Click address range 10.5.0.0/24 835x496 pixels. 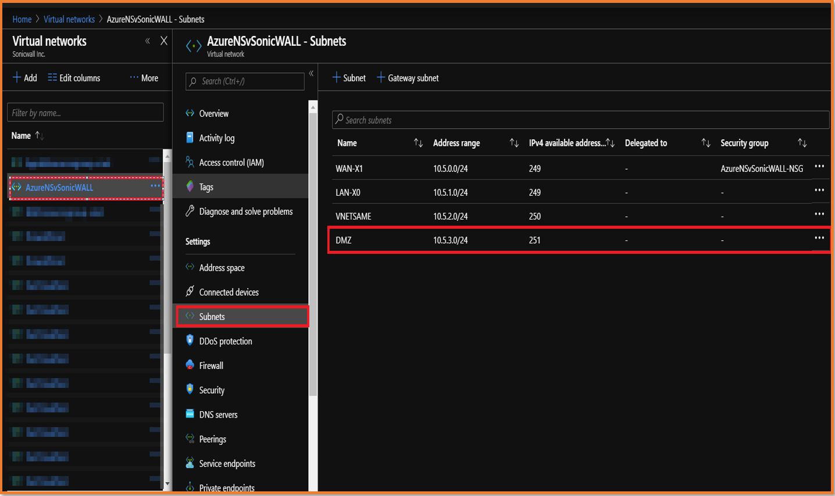click(450, 168)
